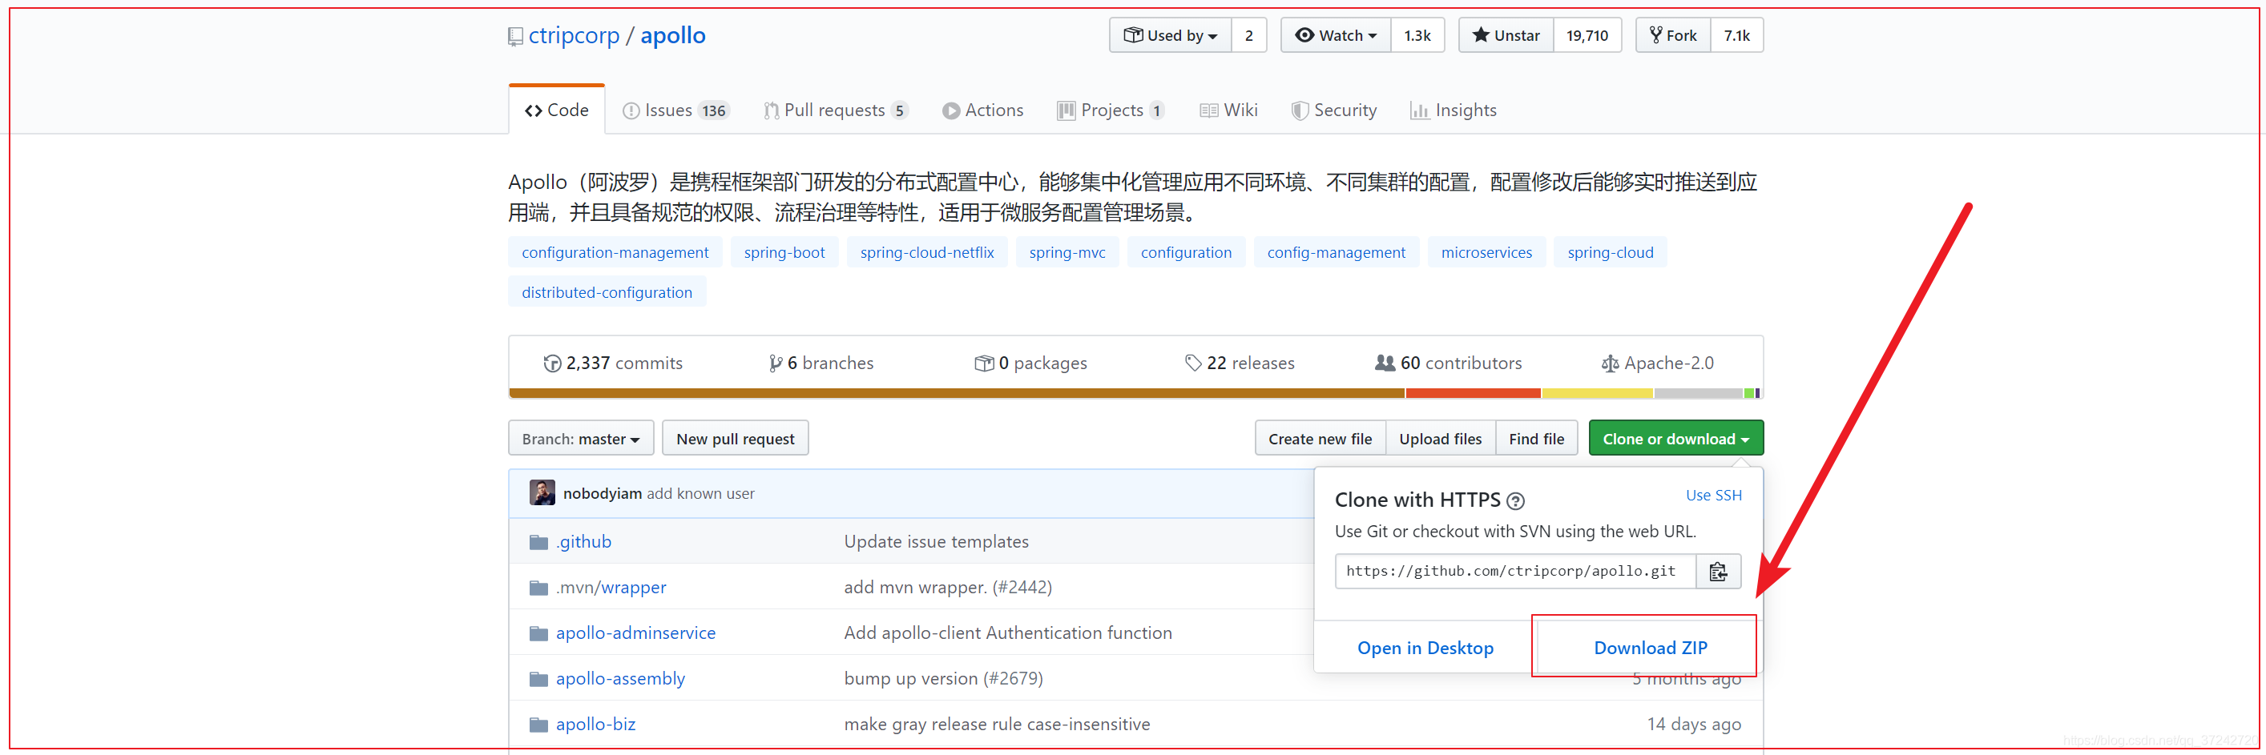
Task: Open commit 'bump up version (#2679)'
Action: 943,680
